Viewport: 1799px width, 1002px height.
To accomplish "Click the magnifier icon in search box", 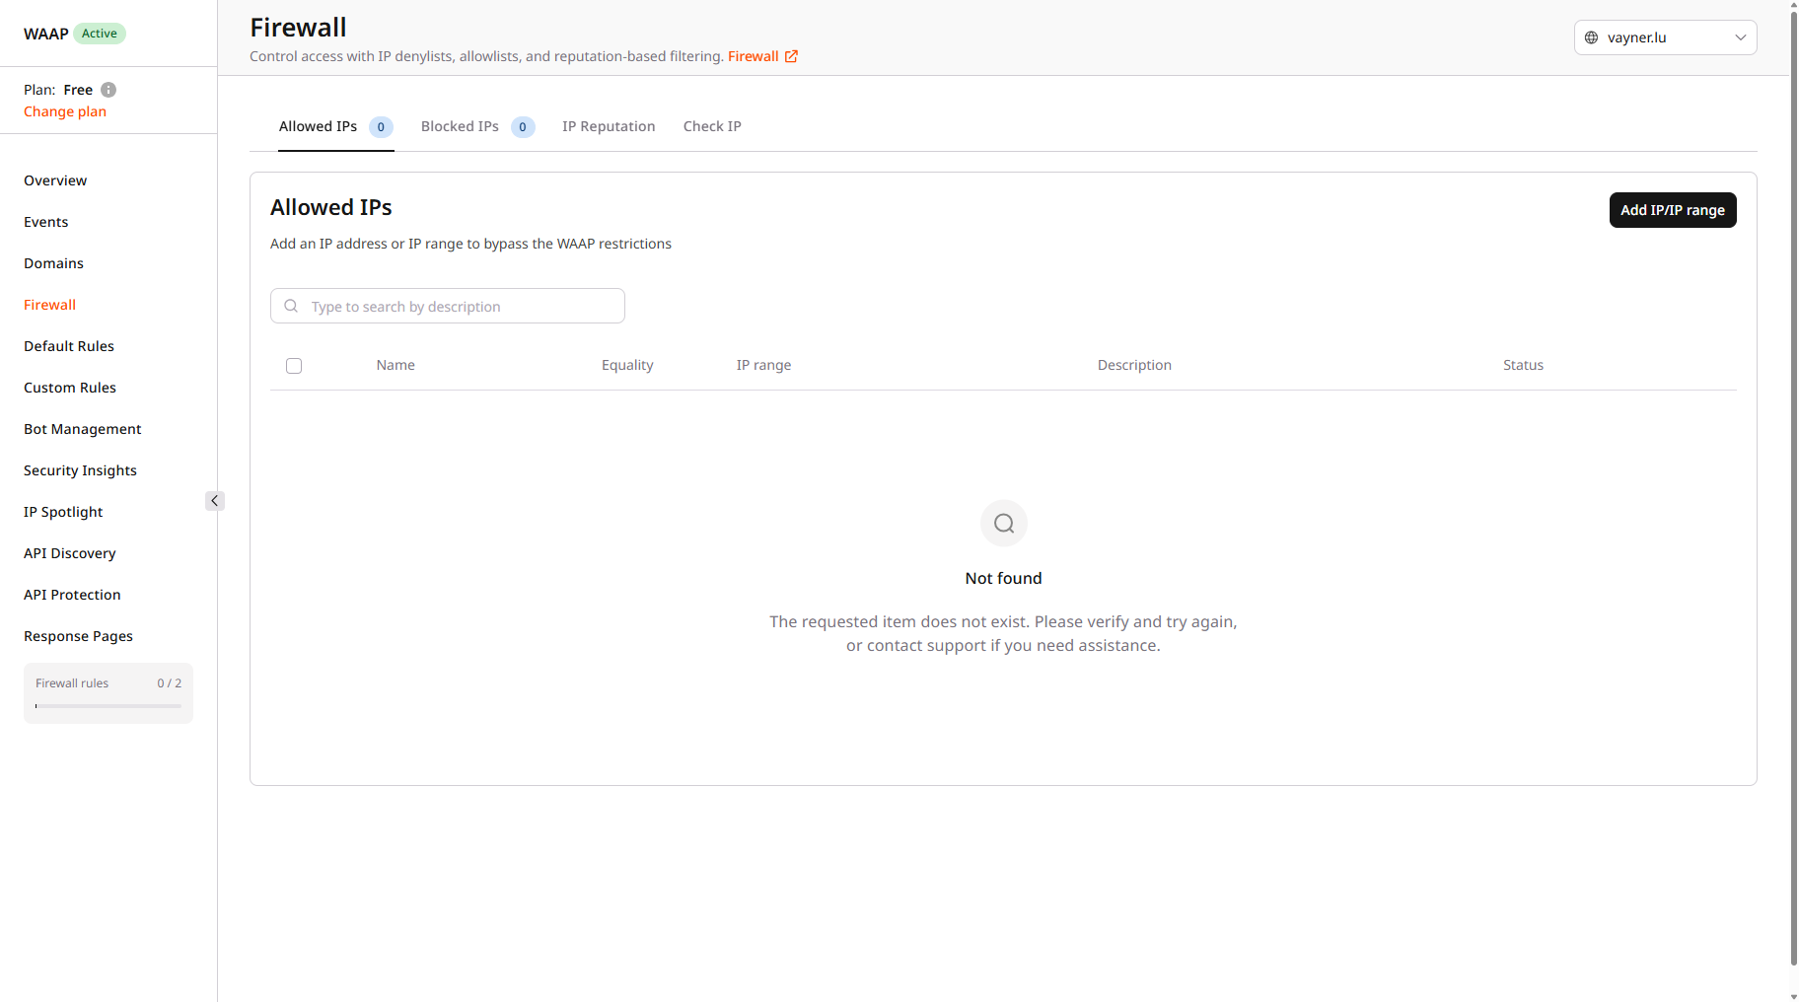I will [x=291, y=306].
